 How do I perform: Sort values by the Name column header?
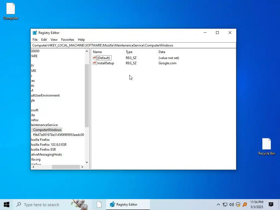coord(108,52)
